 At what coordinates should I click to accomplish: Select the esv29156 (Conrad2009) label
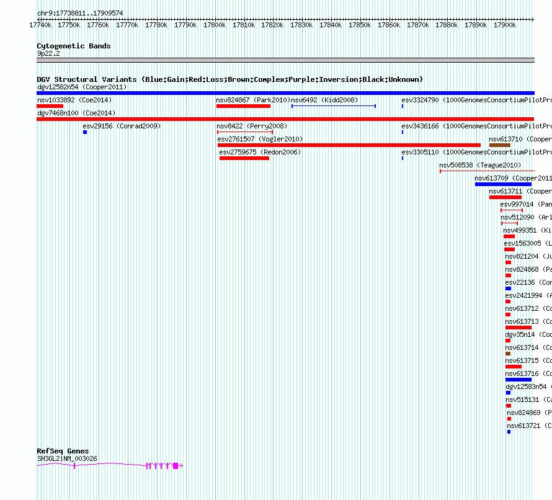click(122, 126)
